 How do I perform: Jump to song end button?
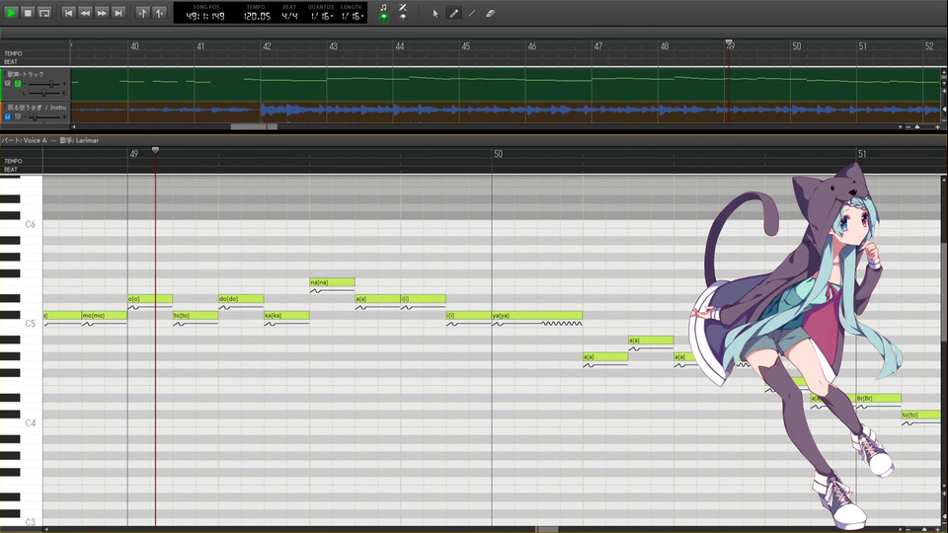point(118,13)
